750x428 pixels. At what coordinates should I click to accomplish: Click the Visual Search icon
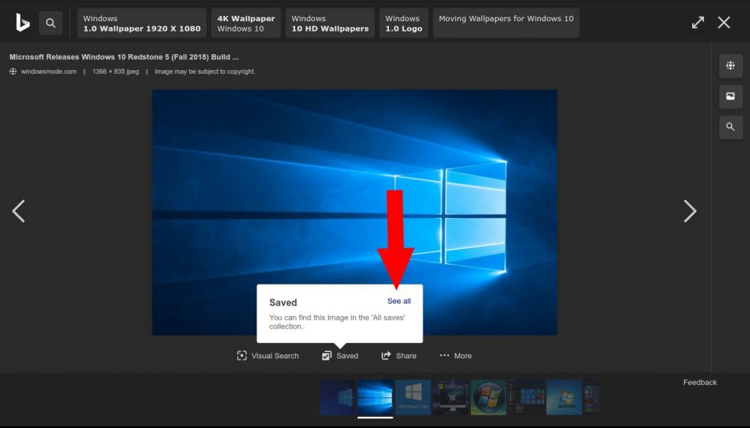coord(242,356)
